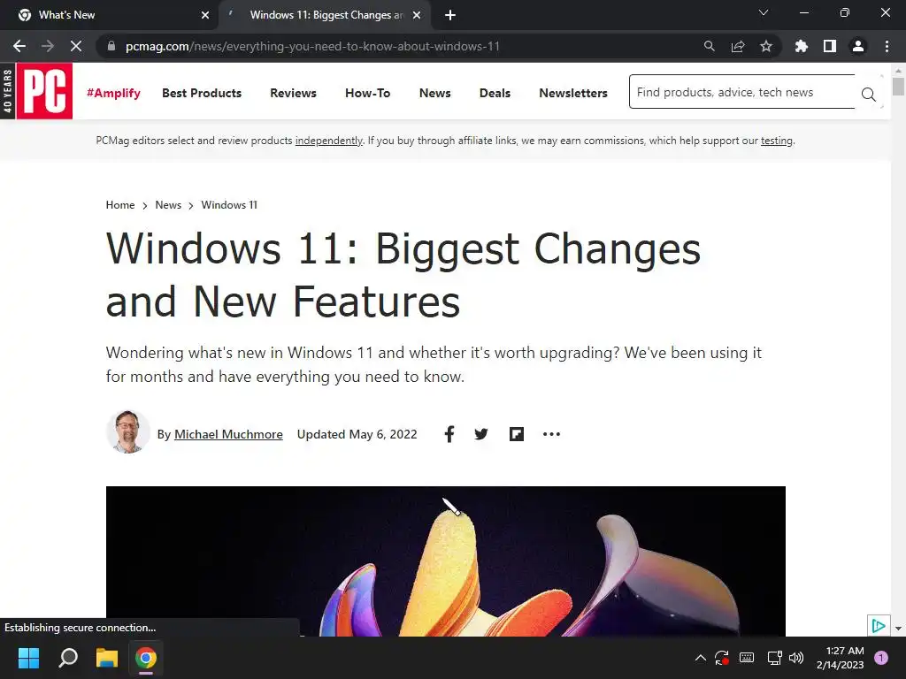The height and width of the screenshot is (679, 906).
Task: Open the Windows Start menu
Action: pos(28,658)
